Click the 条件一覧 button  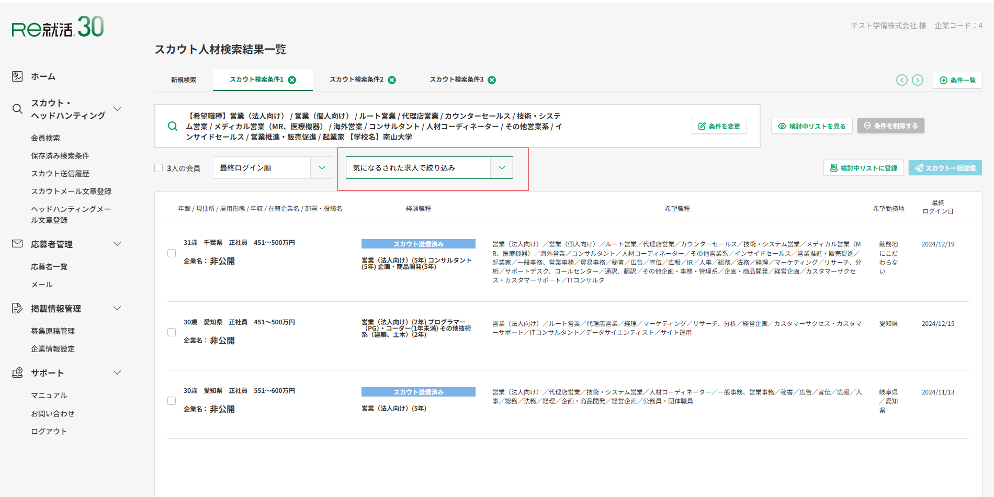[x=957, y=80]
